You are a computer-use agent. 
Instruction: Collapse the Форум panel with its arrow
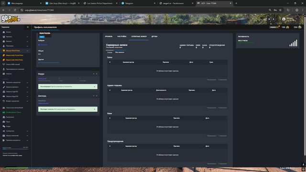tap(94, 74)
